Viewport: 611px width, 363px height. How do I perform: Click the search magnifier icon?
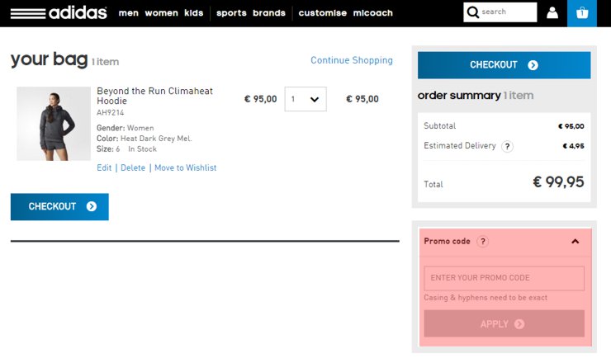472,12
